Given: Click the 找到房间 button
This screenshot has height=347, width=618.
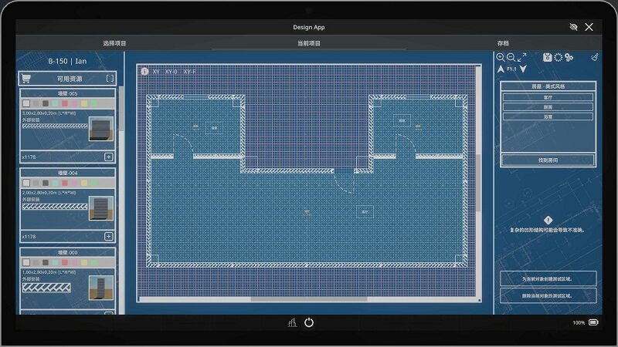Looking at the screenshot, I should (x=548, y=160).
